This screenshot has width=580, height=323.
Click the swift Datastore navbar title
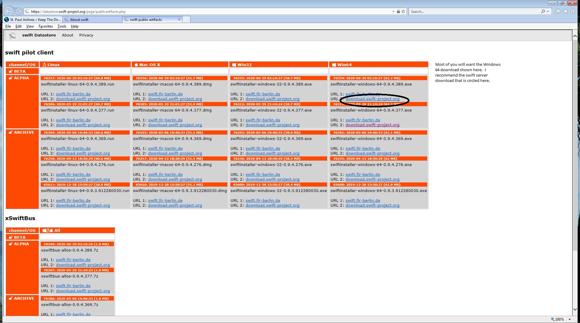(x=39, y=35)
